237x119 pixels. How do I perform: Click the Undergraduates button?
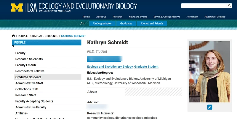click(x=102, y=24)
